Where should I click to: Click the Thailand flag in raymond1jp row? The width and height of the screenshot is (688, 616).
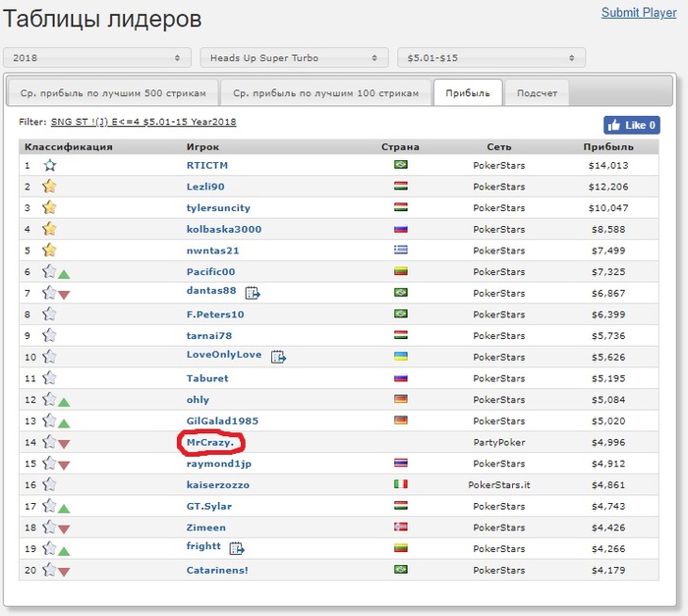coord(401,463)
